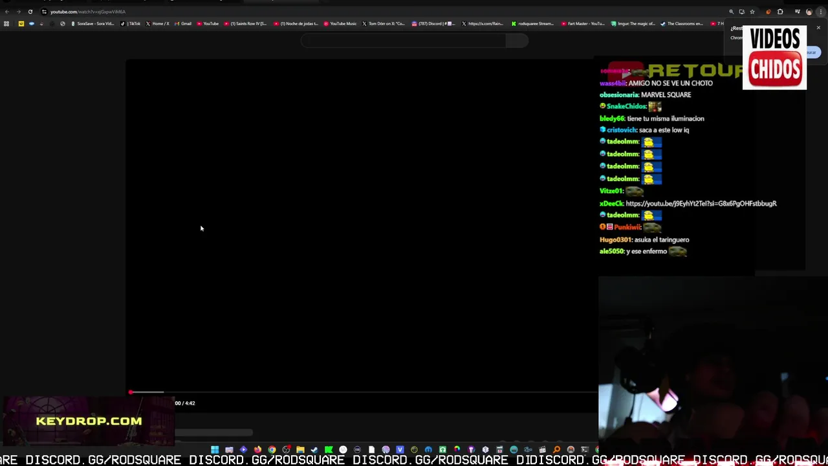Open the white document app in taskbar
The width and height of the screenshot is (828, 466).
click(x=372, y=449)
